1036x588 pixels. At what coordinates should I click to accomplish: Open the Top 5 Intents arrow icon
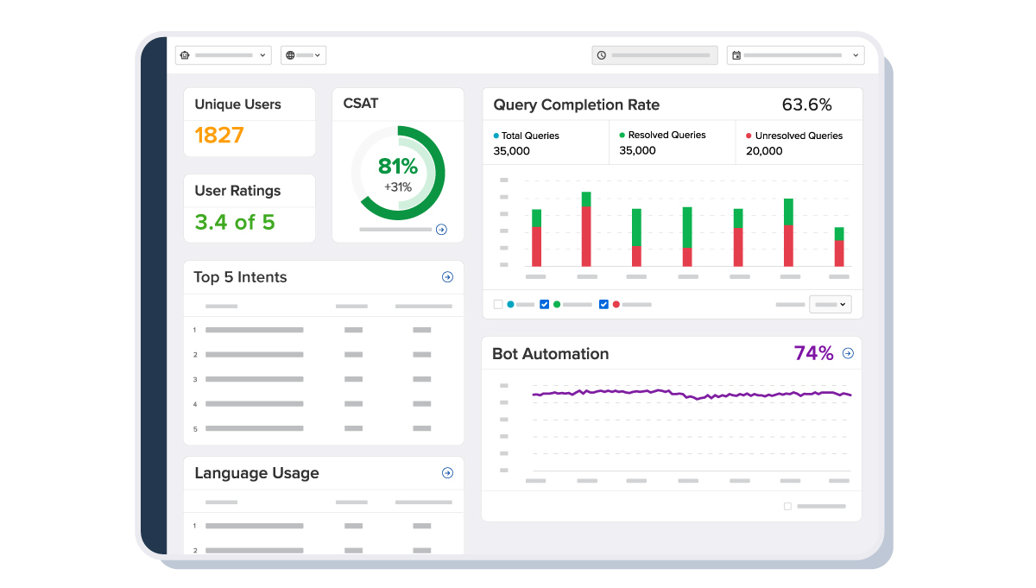tap(447, 277)
